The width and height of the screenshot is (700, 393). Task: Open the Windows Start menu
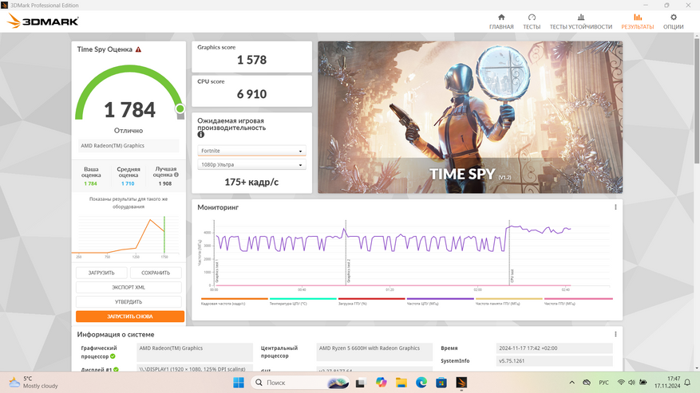click(x=239, y=383)
